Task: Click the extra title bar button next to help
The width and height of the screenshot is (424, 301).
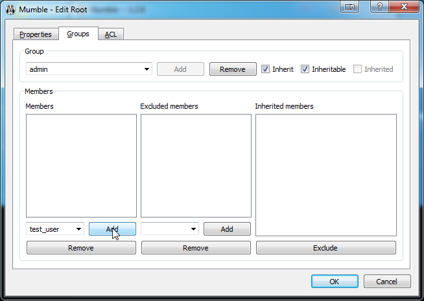Action: pos(349,6)
